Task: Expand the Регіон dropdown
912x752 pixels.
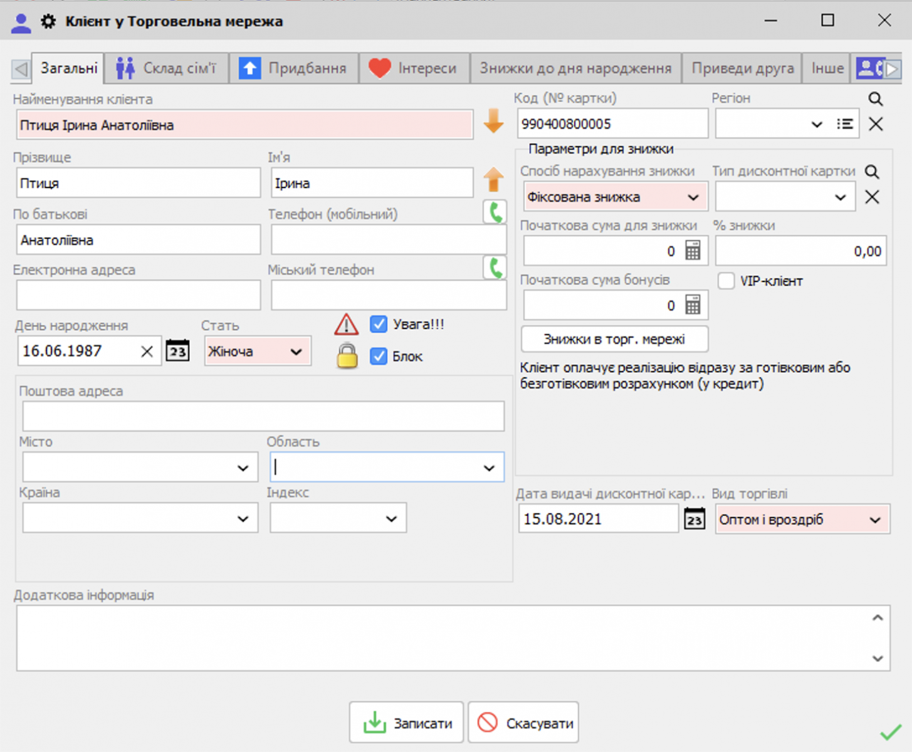Action: tap(817, 124)
